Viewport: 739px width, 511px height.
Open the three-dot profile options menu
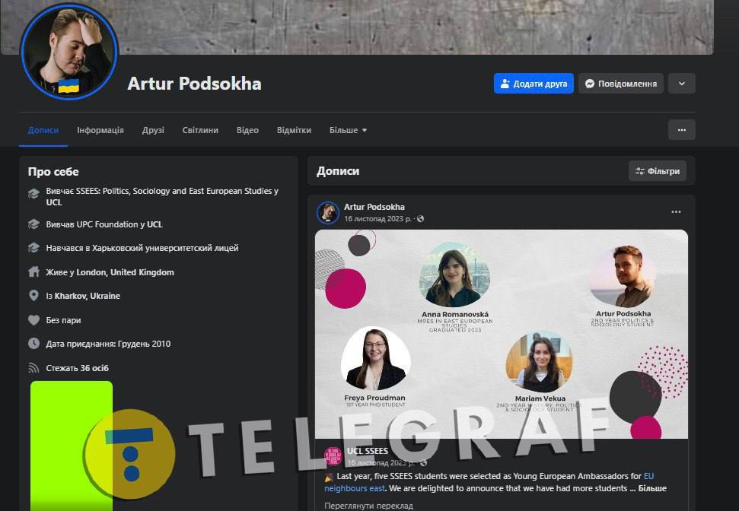pos(681,130)
